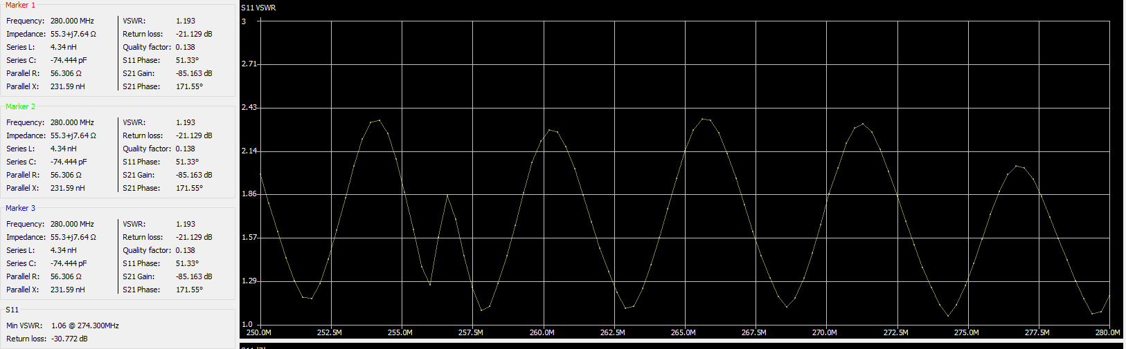Image resolution: width=1126 pixels, height=349 pixels.
Task: Click Marker 2's Return loss value
Action: (194, 135)
